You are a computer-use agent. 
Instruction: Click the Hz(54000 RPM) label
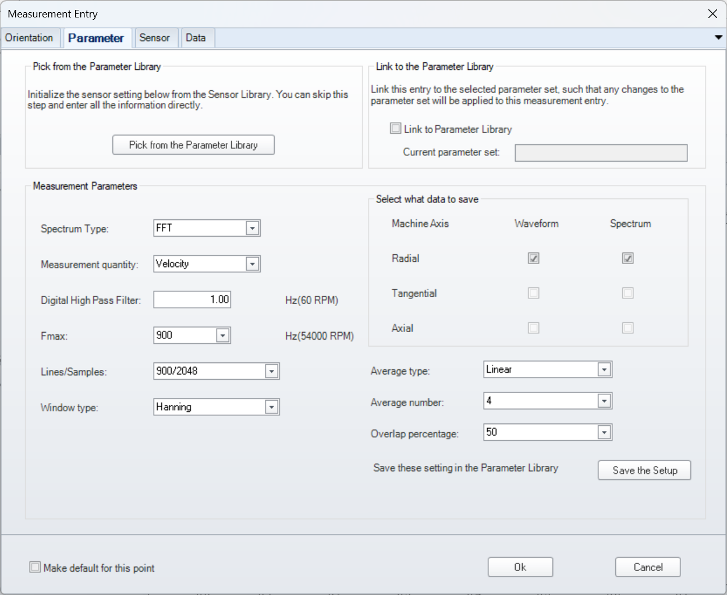(x=320, y=336)
